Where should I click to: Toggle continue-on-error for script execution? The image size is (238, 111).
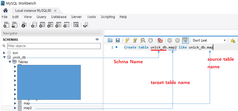[160, 40]
